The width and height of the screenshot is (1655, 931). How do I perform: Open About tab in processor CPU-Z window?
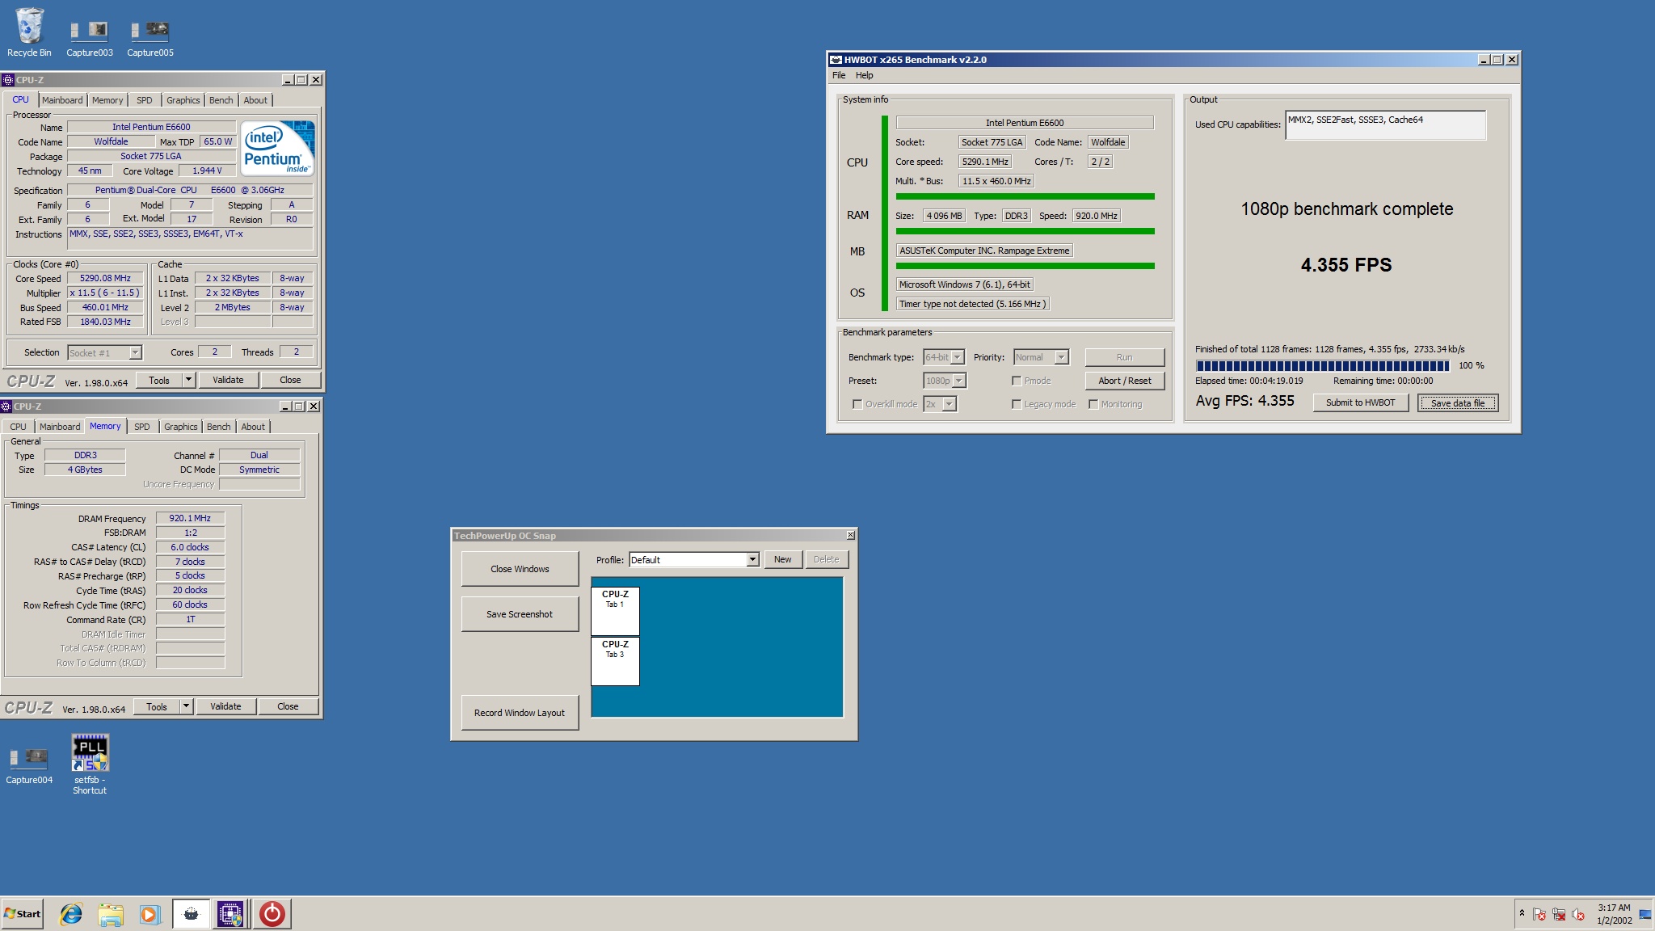click(x=255, y=100)
